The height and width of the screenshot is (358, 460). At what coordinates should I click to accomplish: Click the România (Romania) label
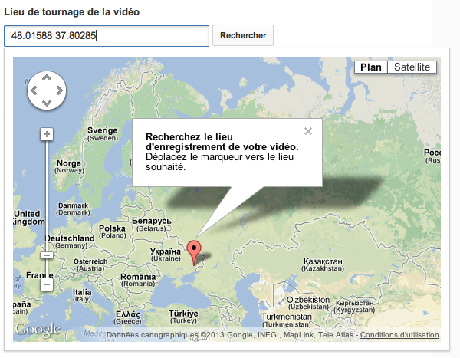click(138, 280)
